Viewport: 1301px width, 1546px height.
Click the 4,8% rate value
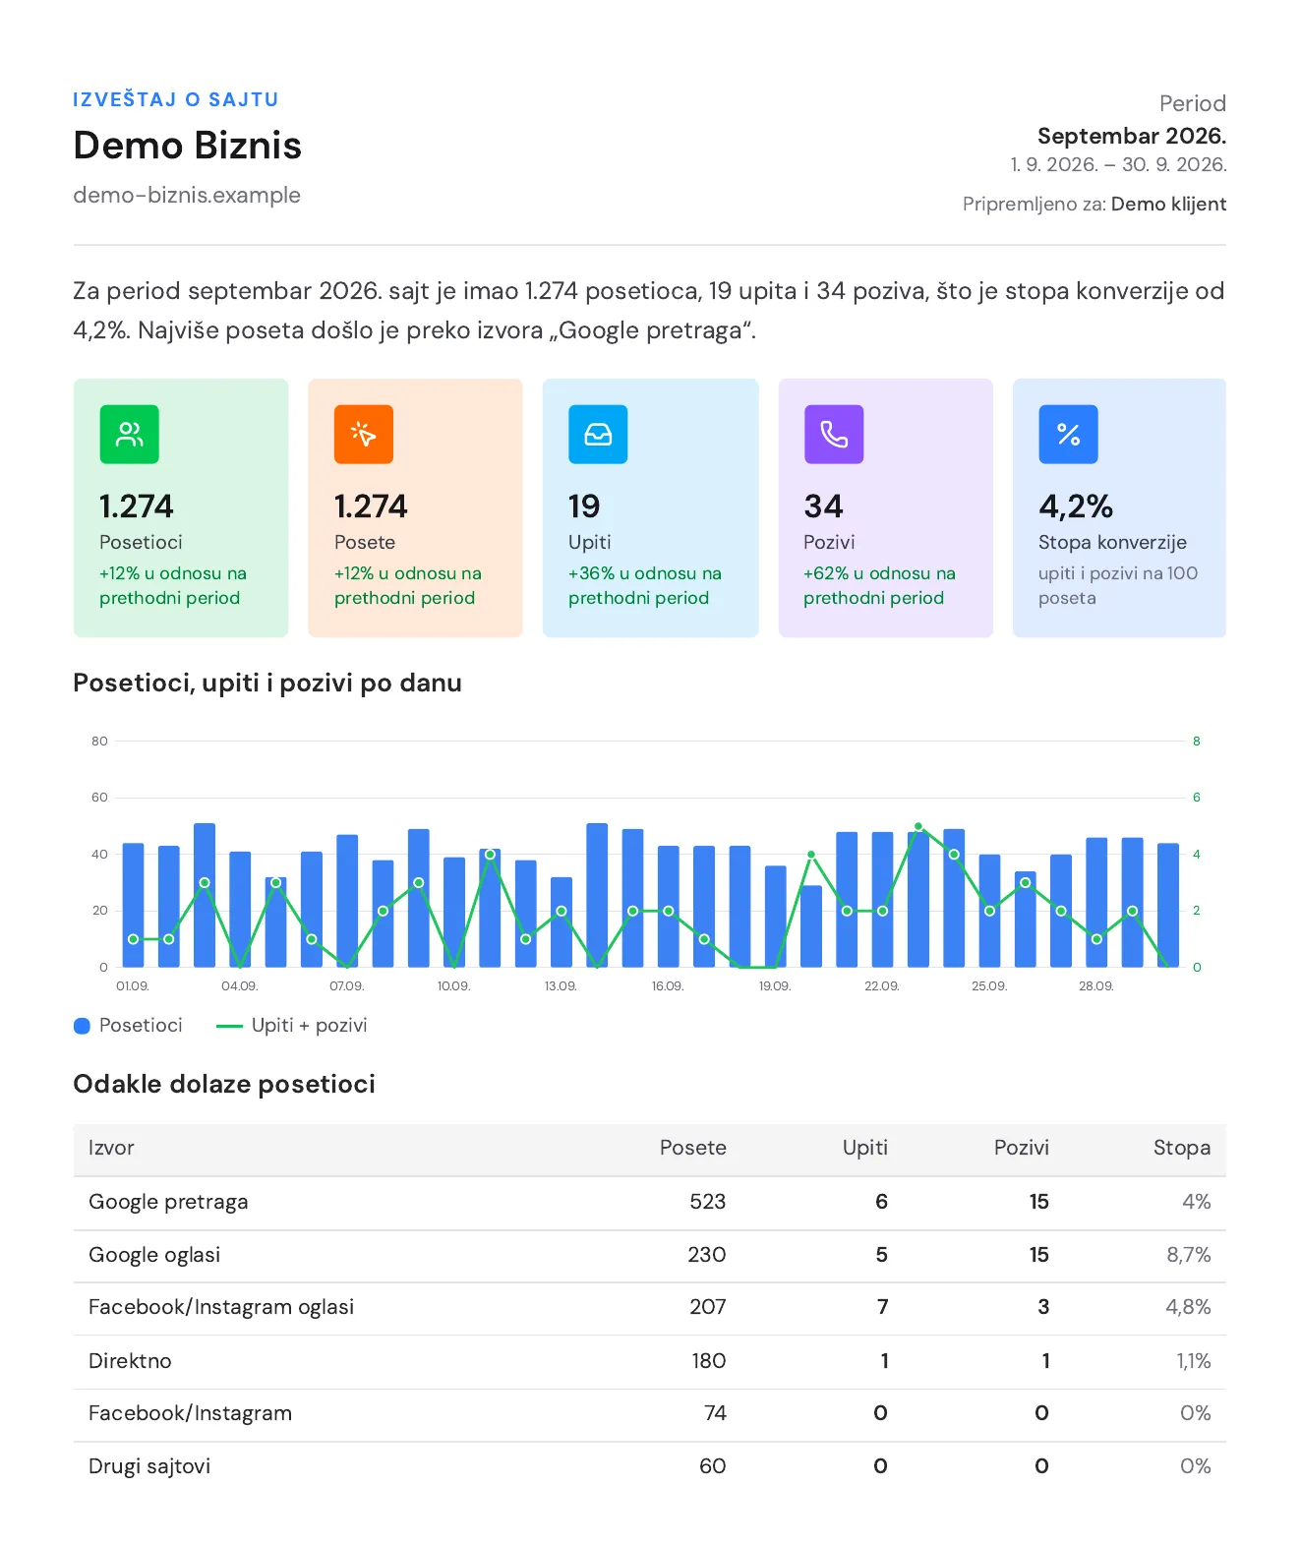[x=1189, y=1307]
